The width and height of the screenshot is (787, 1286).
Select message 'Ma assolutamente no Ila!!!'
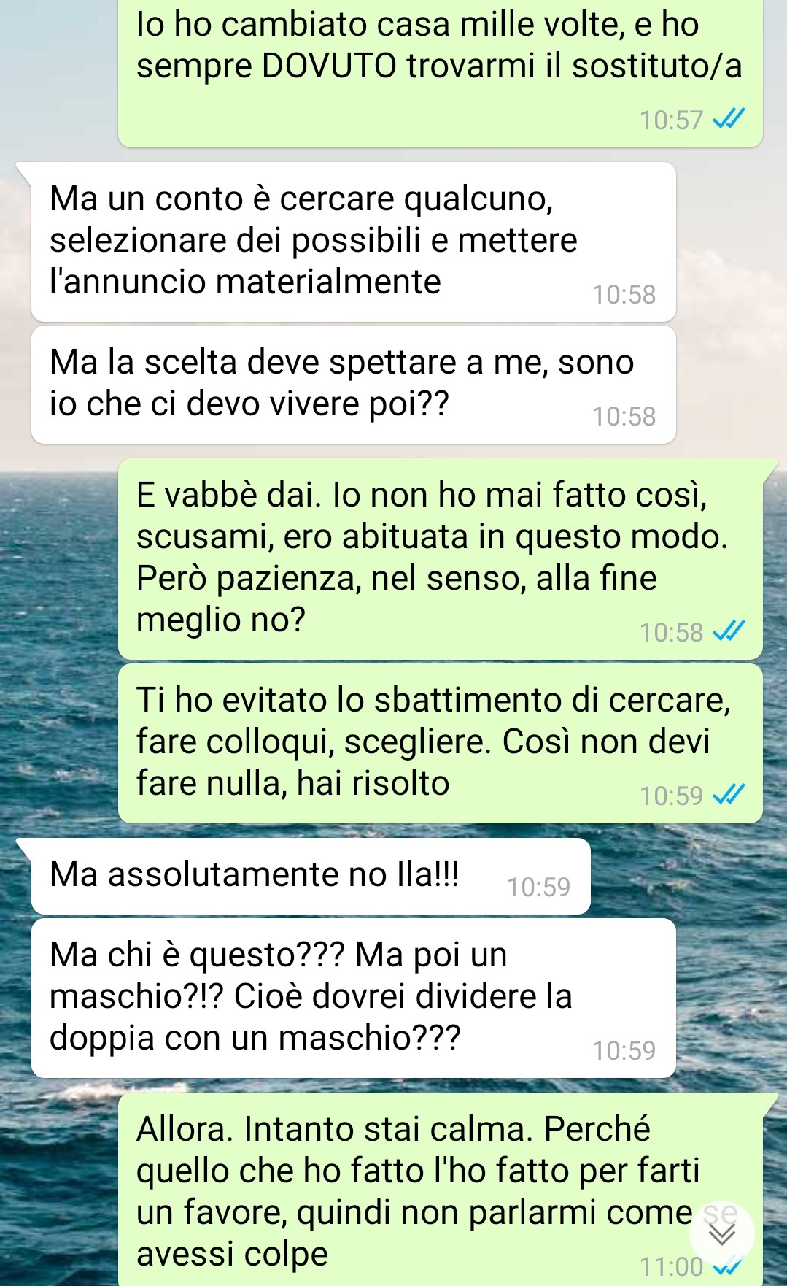[311, 876]
